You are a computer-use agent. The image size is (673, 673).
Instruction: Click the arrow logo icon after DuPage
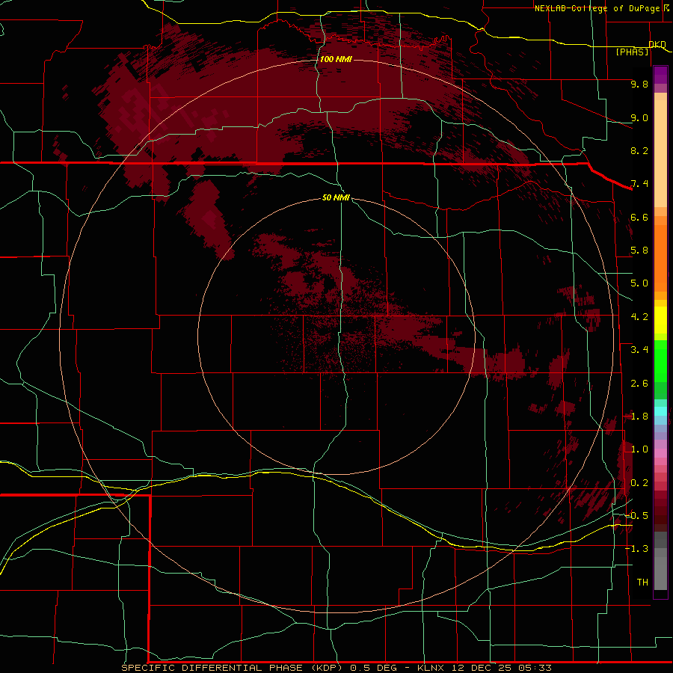coord(666,7)
